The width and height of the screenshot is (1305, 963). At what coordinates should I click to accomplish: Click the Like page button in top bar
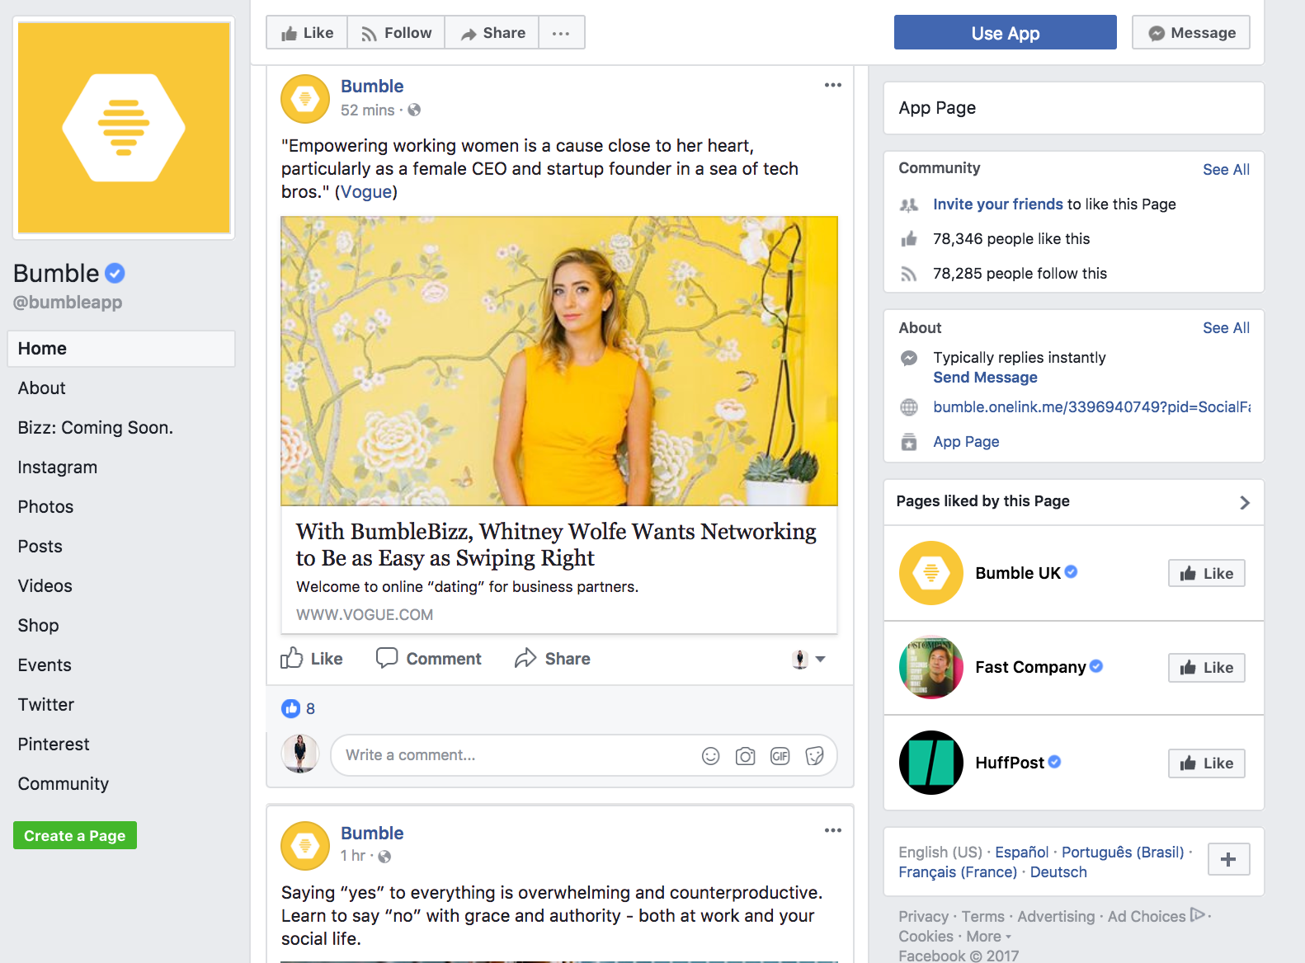pos(307,33)
